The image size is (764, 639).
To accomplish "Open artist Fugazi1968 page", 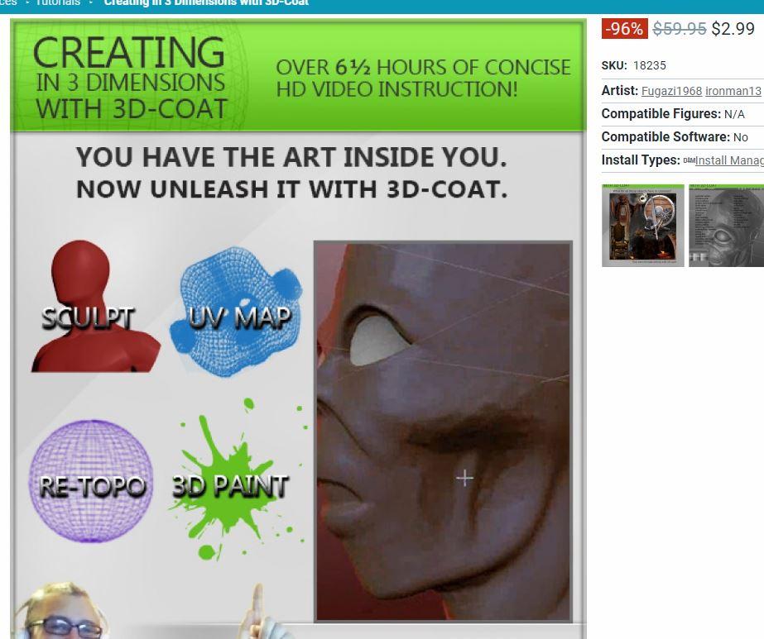I will tap(671, 91).
